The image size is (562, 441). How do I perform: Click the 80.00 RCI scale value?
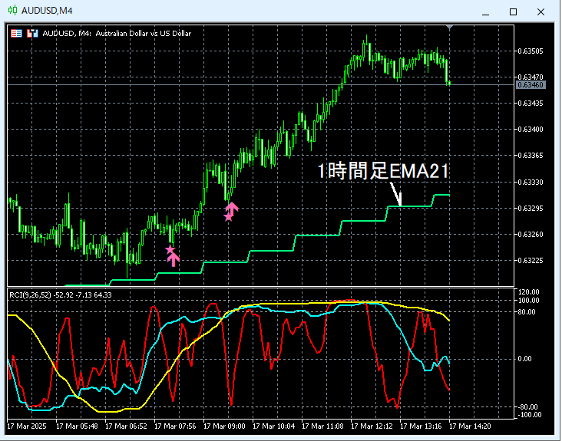(527, 312)
